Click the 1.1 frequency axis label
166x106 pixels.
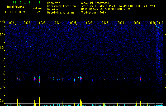pyautogui.click(x=2, y=34)
